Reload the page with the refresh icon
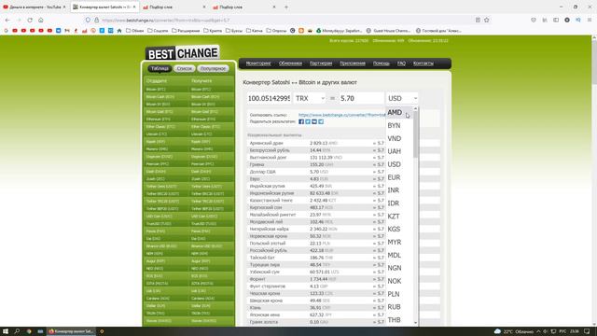Viewport: 597px width, 336px height. 30,20
